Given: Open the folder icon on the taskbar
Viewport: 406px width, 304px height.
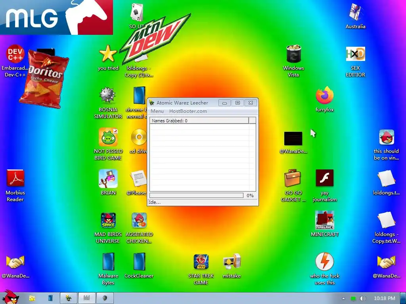Looking at the screenshot, I should tap(32, 298).
